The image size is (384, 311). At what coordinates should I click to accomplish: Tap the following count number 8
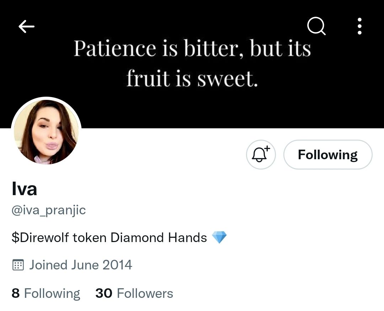[x=15, y=294]
